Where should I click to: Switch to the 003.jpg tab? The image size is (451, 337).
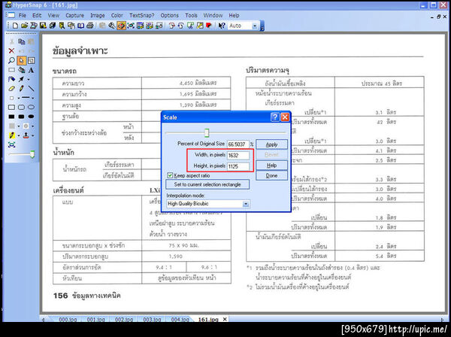click(x=152, y=319)
